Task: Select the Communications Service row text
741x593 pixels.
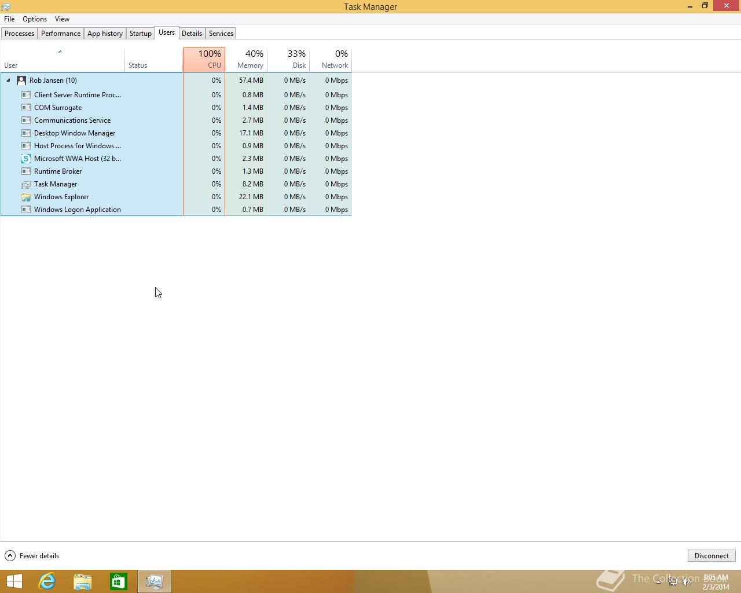Action: [72, 120]
